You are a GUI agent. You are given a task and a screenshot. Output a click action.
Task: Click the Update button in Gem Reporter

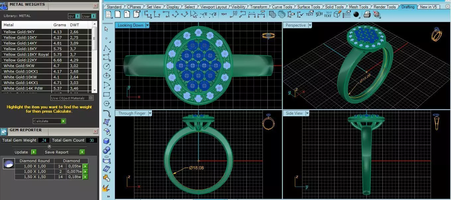pos(25,152)
